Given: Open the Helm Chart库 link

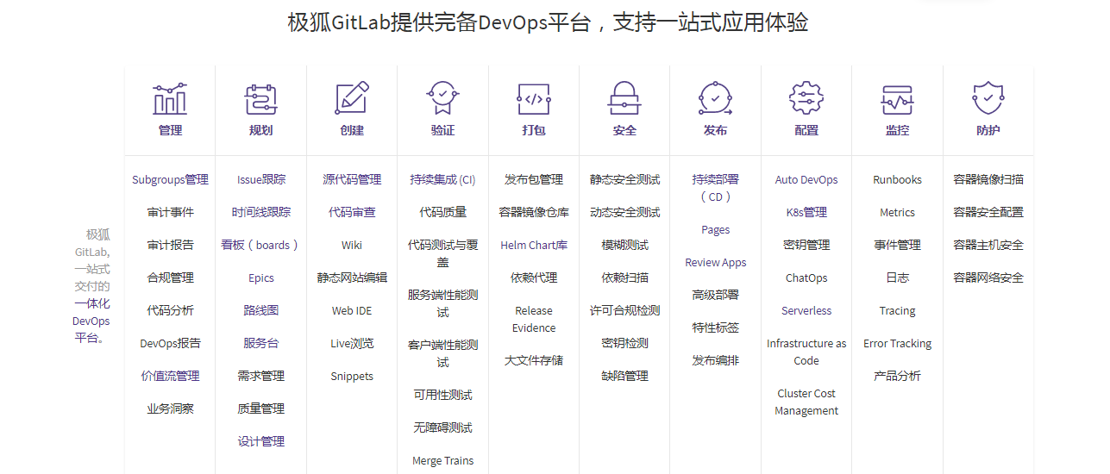Looking at the screenshot, I should click(534, 246).
